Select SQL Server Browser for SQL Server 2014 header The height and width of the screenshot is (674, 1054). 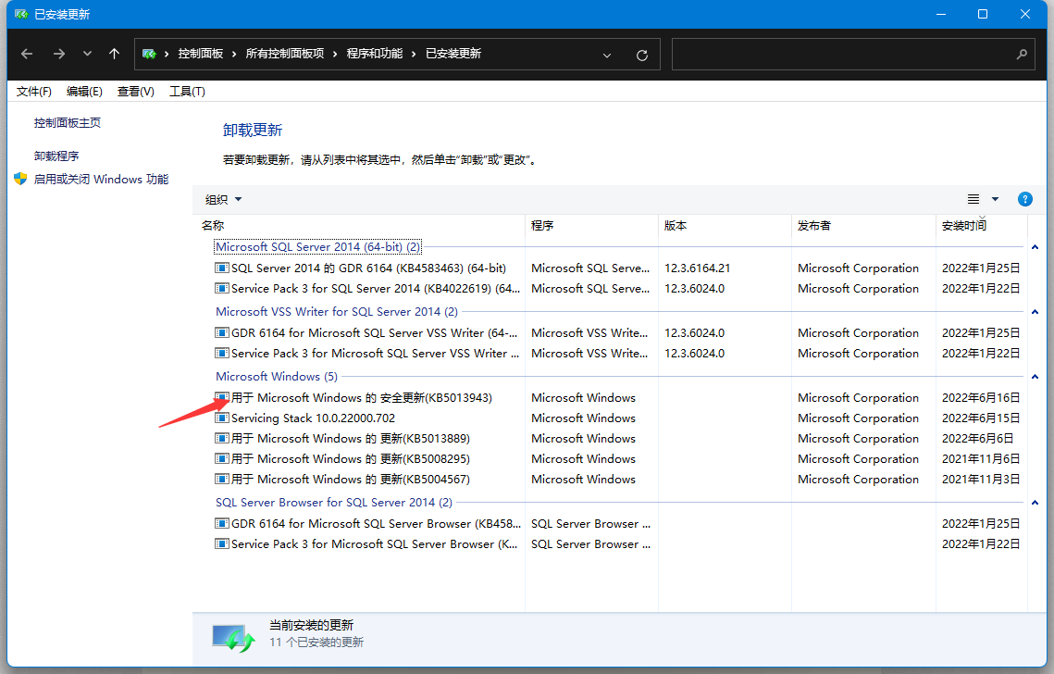pyautogui.click(x=334, y=503)
